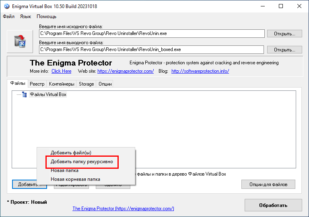Click the Revo Uninstaller application icon
The image size is (309, 217).
(x=20, y=41)
